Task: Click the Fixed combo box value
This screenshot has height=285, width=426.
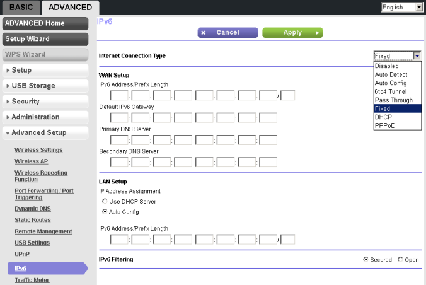Action: [x=393, y=56]
